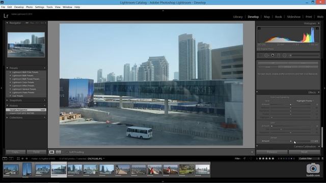Open the Custom Filter dropdown
The height and width of the screenshot is (183, 326).
(x=309, y=159)
